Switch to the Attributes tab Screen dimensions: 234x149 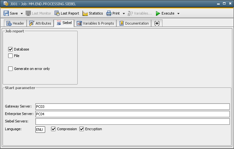tap(40, 23)
